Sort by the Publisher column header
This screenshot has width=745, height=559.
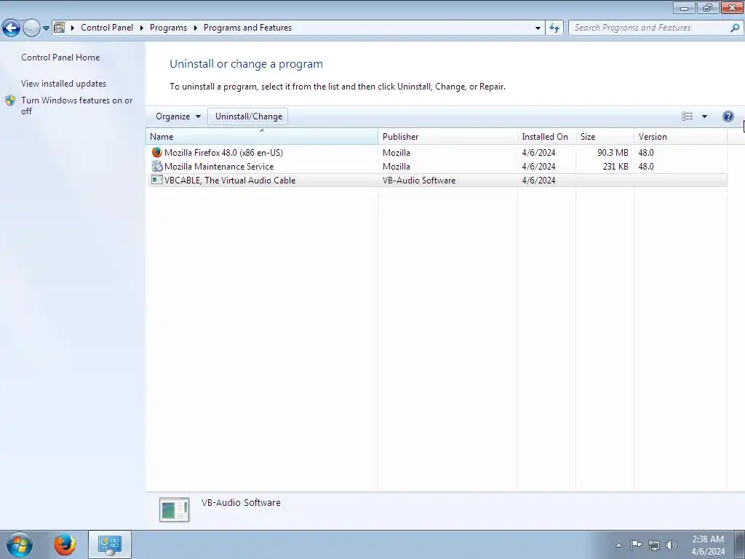[447, 136]
